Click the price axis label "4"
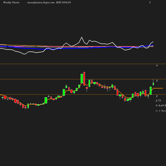Viewport: 166px width, 166px height. (157, 65)
